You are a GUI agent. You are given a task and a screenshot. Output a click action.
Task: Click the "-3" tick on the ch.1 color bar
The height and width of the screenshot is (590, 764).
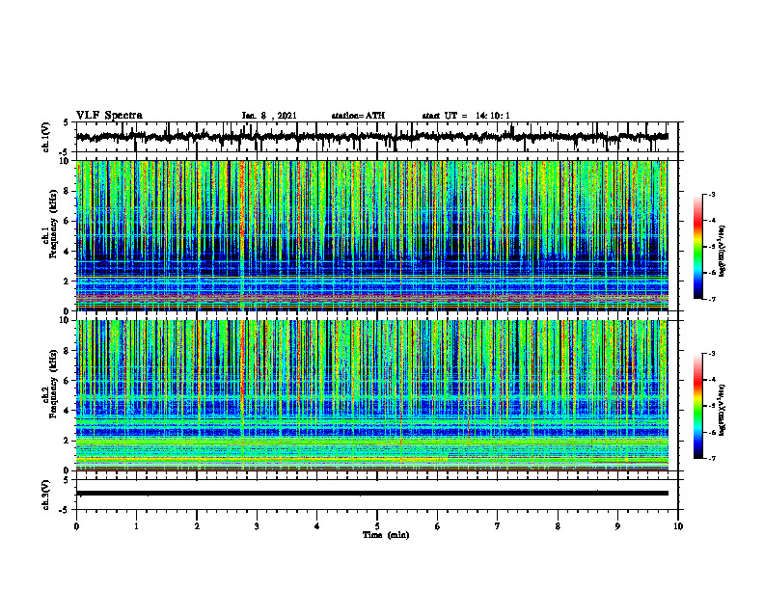point(712,195)
